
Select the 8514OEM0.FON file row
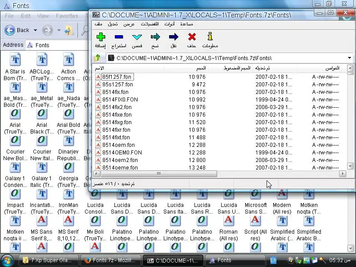pyautogui.click(x=219, y=152)
